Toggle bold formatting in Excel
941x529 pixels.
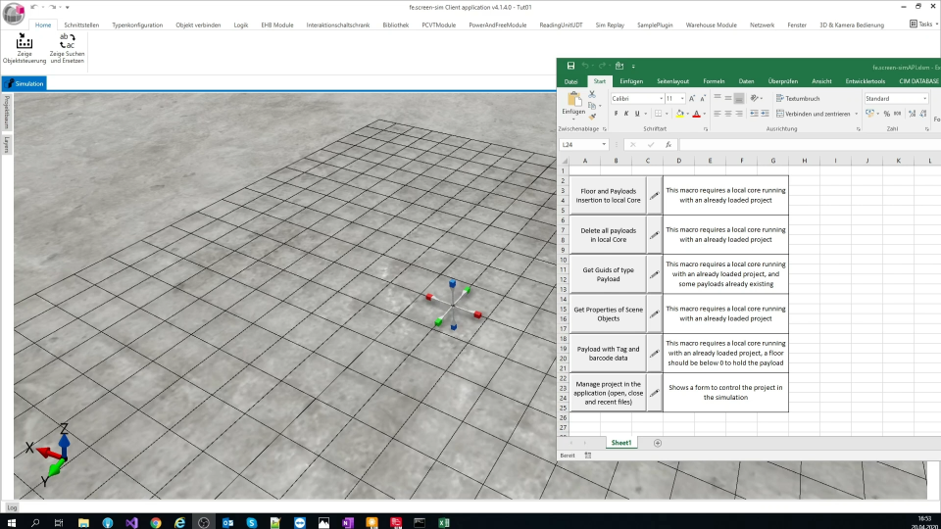(616, 114)
